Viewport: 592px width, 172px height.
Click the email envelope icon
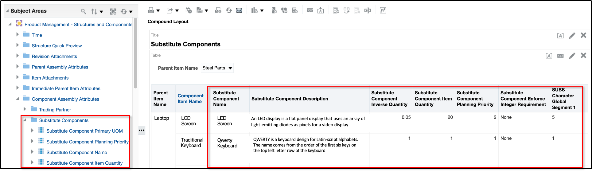point(239,10)
